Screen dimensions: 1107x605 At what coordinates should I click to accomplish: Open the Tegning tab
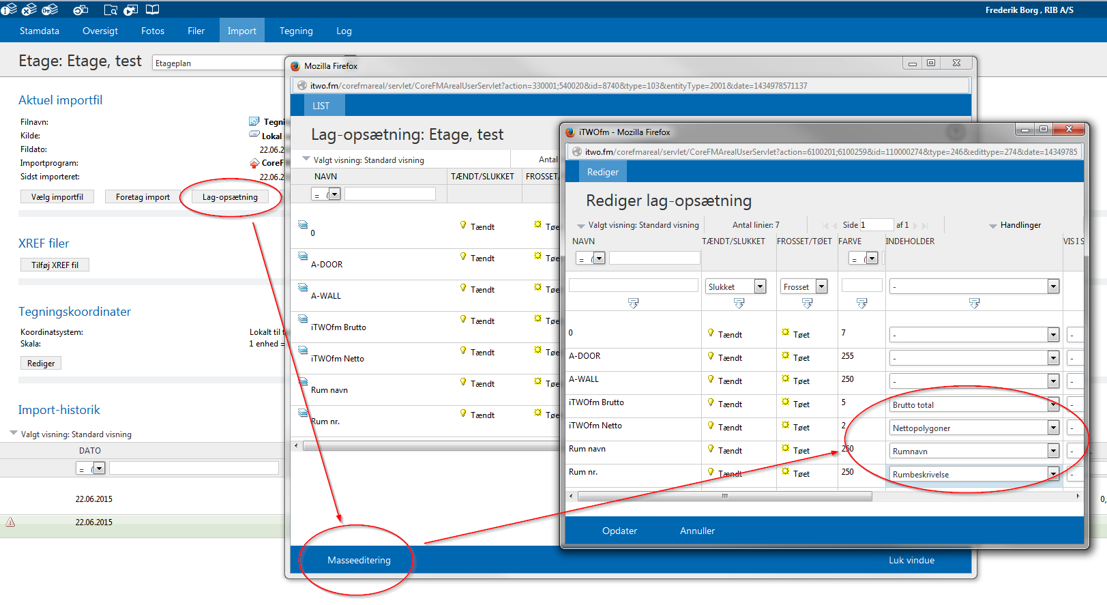[x=296, y=31]
